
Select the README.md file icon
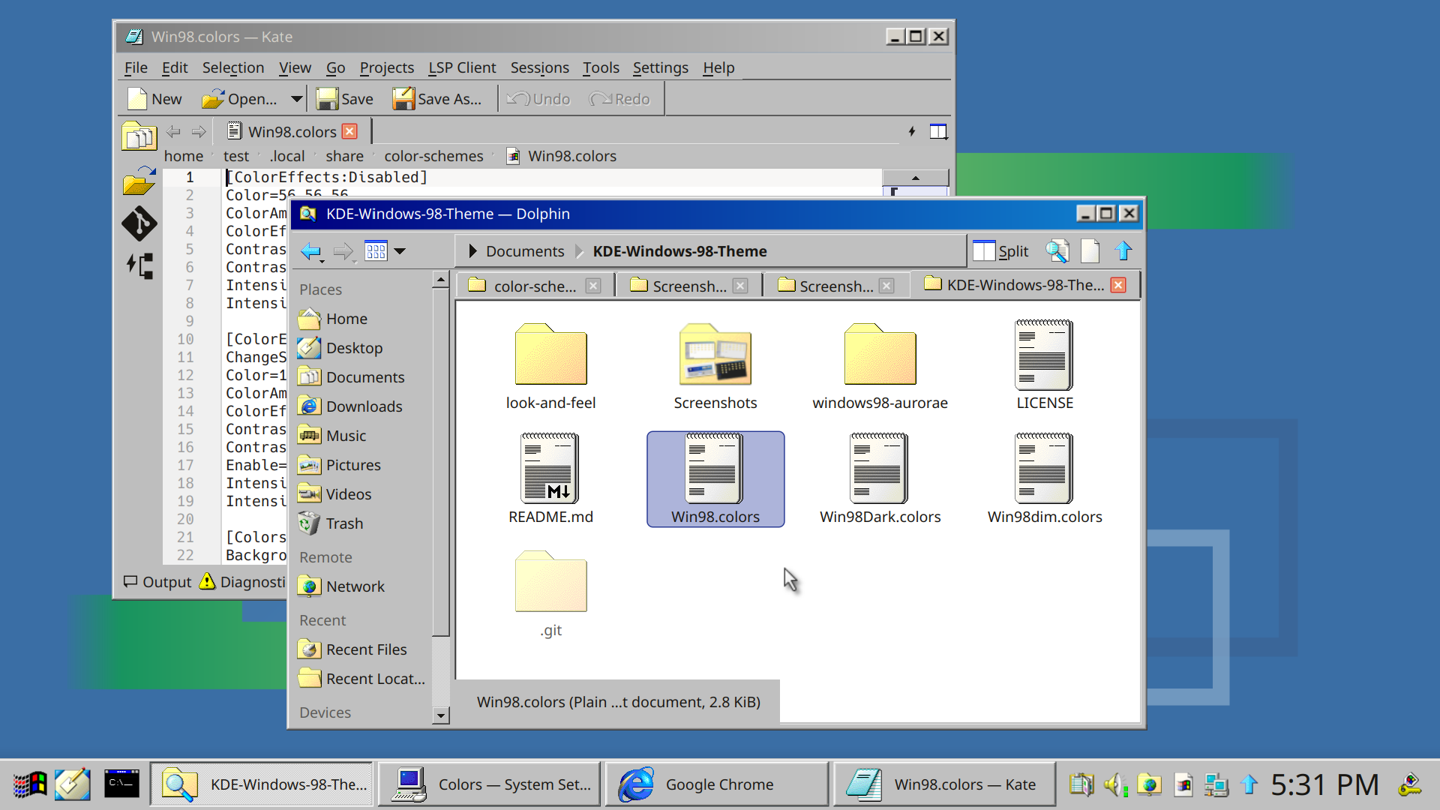click(x=550, y=469)
